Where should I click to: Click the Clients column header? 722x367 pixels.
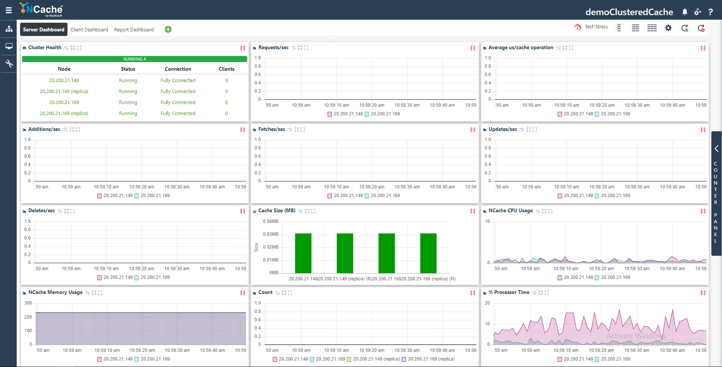pos(226,69)
